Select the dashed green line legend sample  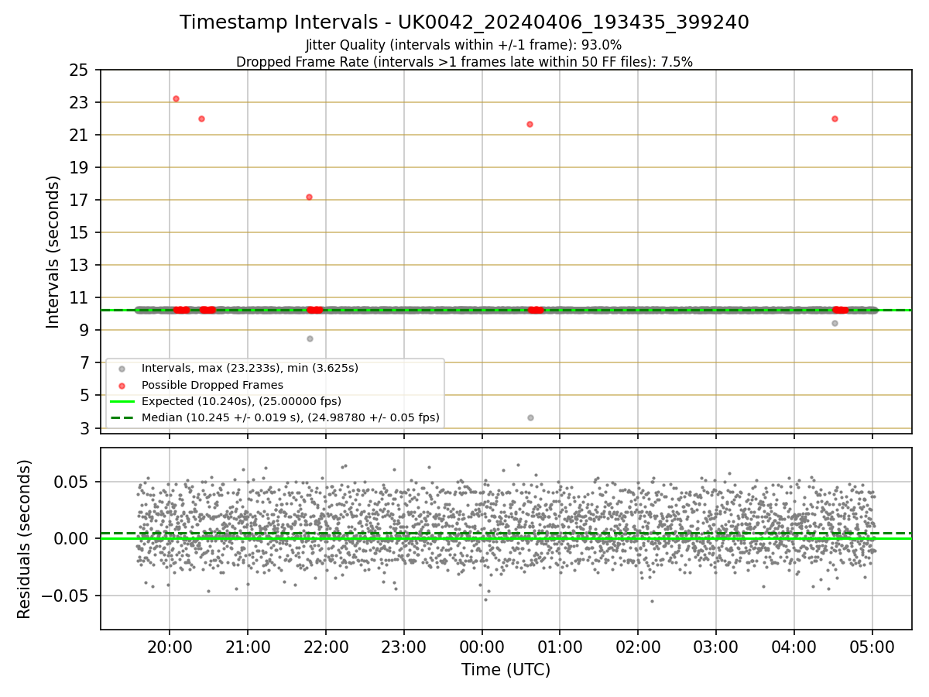(x=122, y=417)
